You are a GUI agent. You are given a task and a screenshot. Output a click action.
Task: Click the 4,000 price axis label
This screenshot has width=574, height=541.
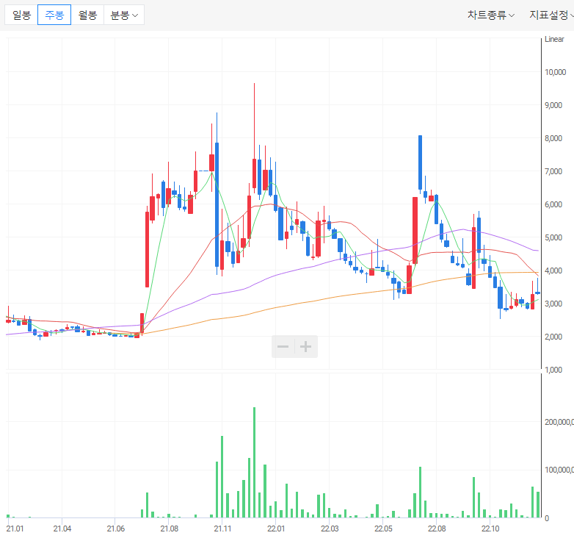[x=553, y=270]
